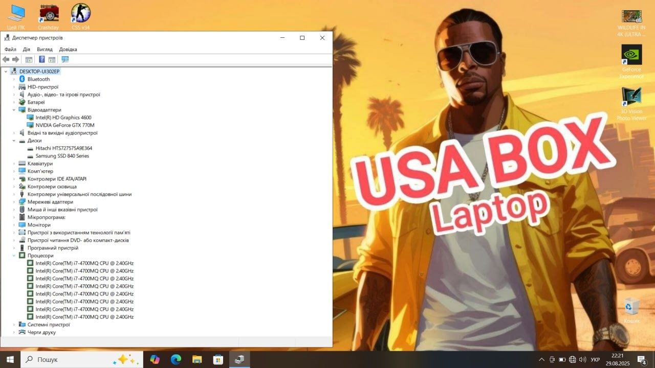The width and height of the screenshot is (655, 368).
Task: Select the GeForce Experience desktop shortcut
Action: 631,61
